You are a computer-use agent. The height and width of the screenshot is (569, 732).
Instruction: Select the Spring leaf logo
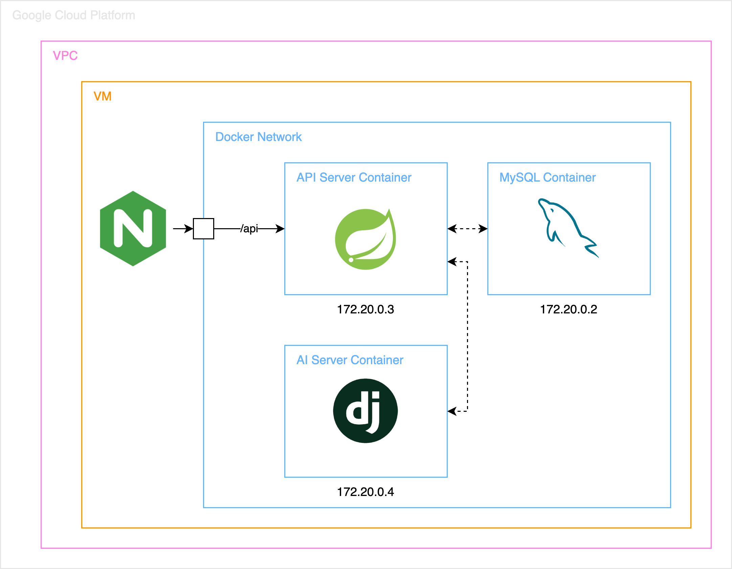365,239
